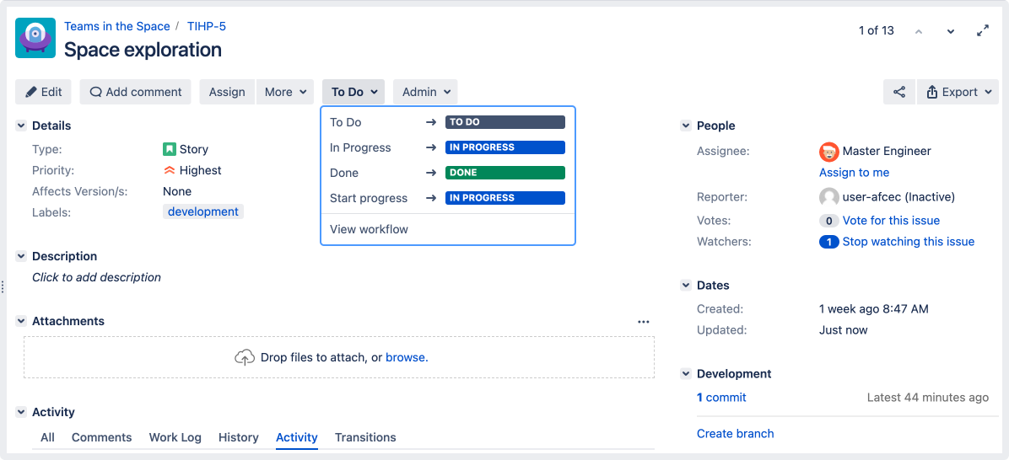The image size is (1009, 460).
Task: Click the Create branch link
Action: pos(735,433)
